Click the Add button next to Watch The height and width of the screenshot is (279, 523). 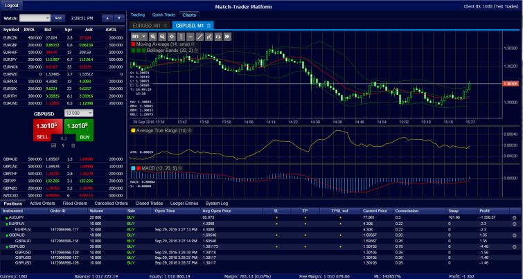pyautogui.click(x=58, y=18)
